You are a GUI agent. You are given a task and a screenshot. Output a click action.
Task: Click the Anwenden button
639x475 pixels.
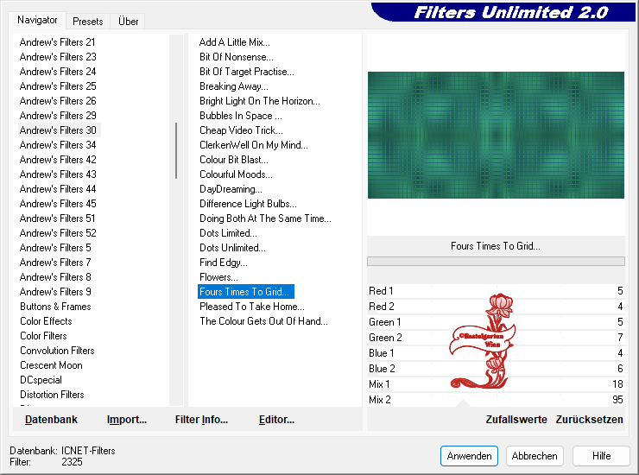(469, 456)
